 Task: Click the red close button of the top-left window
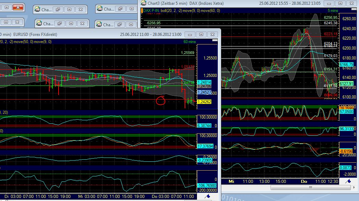click(18, 8)
